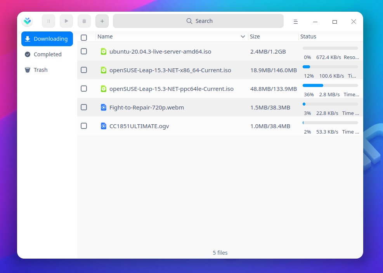
Task: Select openSUSE-Leap-15.3-NET-ppc64le-Current.iso file name
Action: coord(172,89)
